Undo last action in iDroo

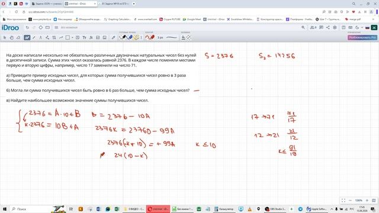click(x=27, y=28)
